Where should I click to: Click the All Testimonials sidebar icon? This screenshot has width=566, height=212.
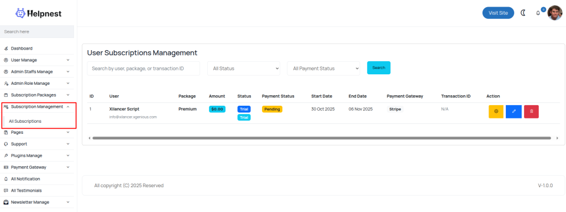click(6, 191)
